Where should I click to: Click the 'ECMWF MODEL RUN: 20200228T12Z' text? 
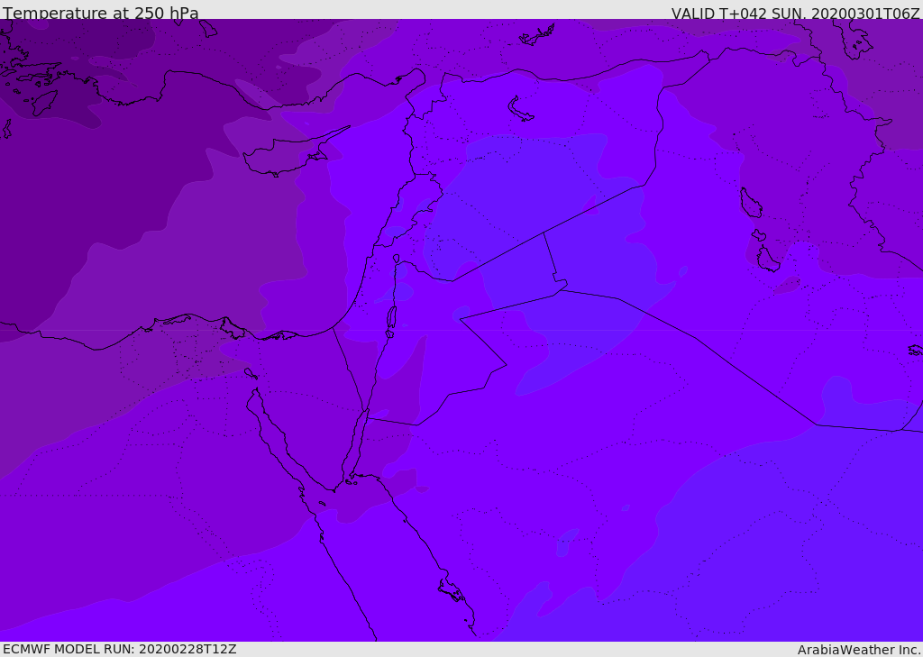tap(120, 649)
